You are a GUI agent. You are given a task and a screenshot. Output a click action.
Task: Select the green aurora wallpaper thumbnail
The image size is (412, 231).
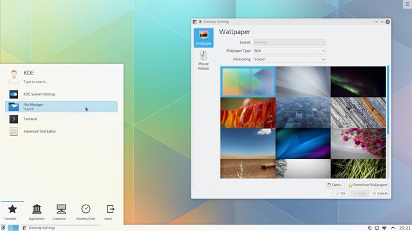(x=358, y=81)
